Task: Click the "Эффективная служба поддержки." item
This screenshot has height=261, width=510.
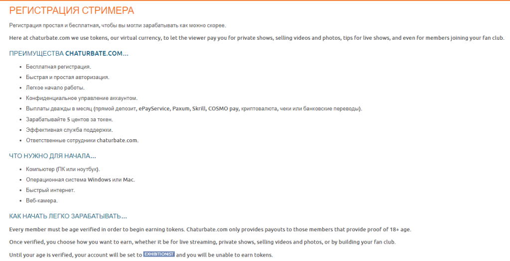Action: coord(69,130)
